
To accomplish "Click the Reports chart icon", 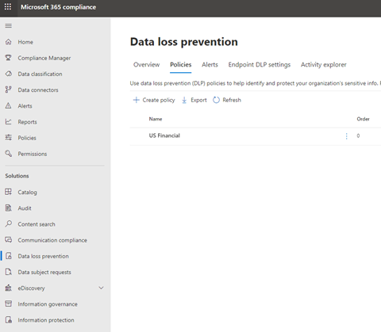I will pyautogui.click(x=9, y=121).
